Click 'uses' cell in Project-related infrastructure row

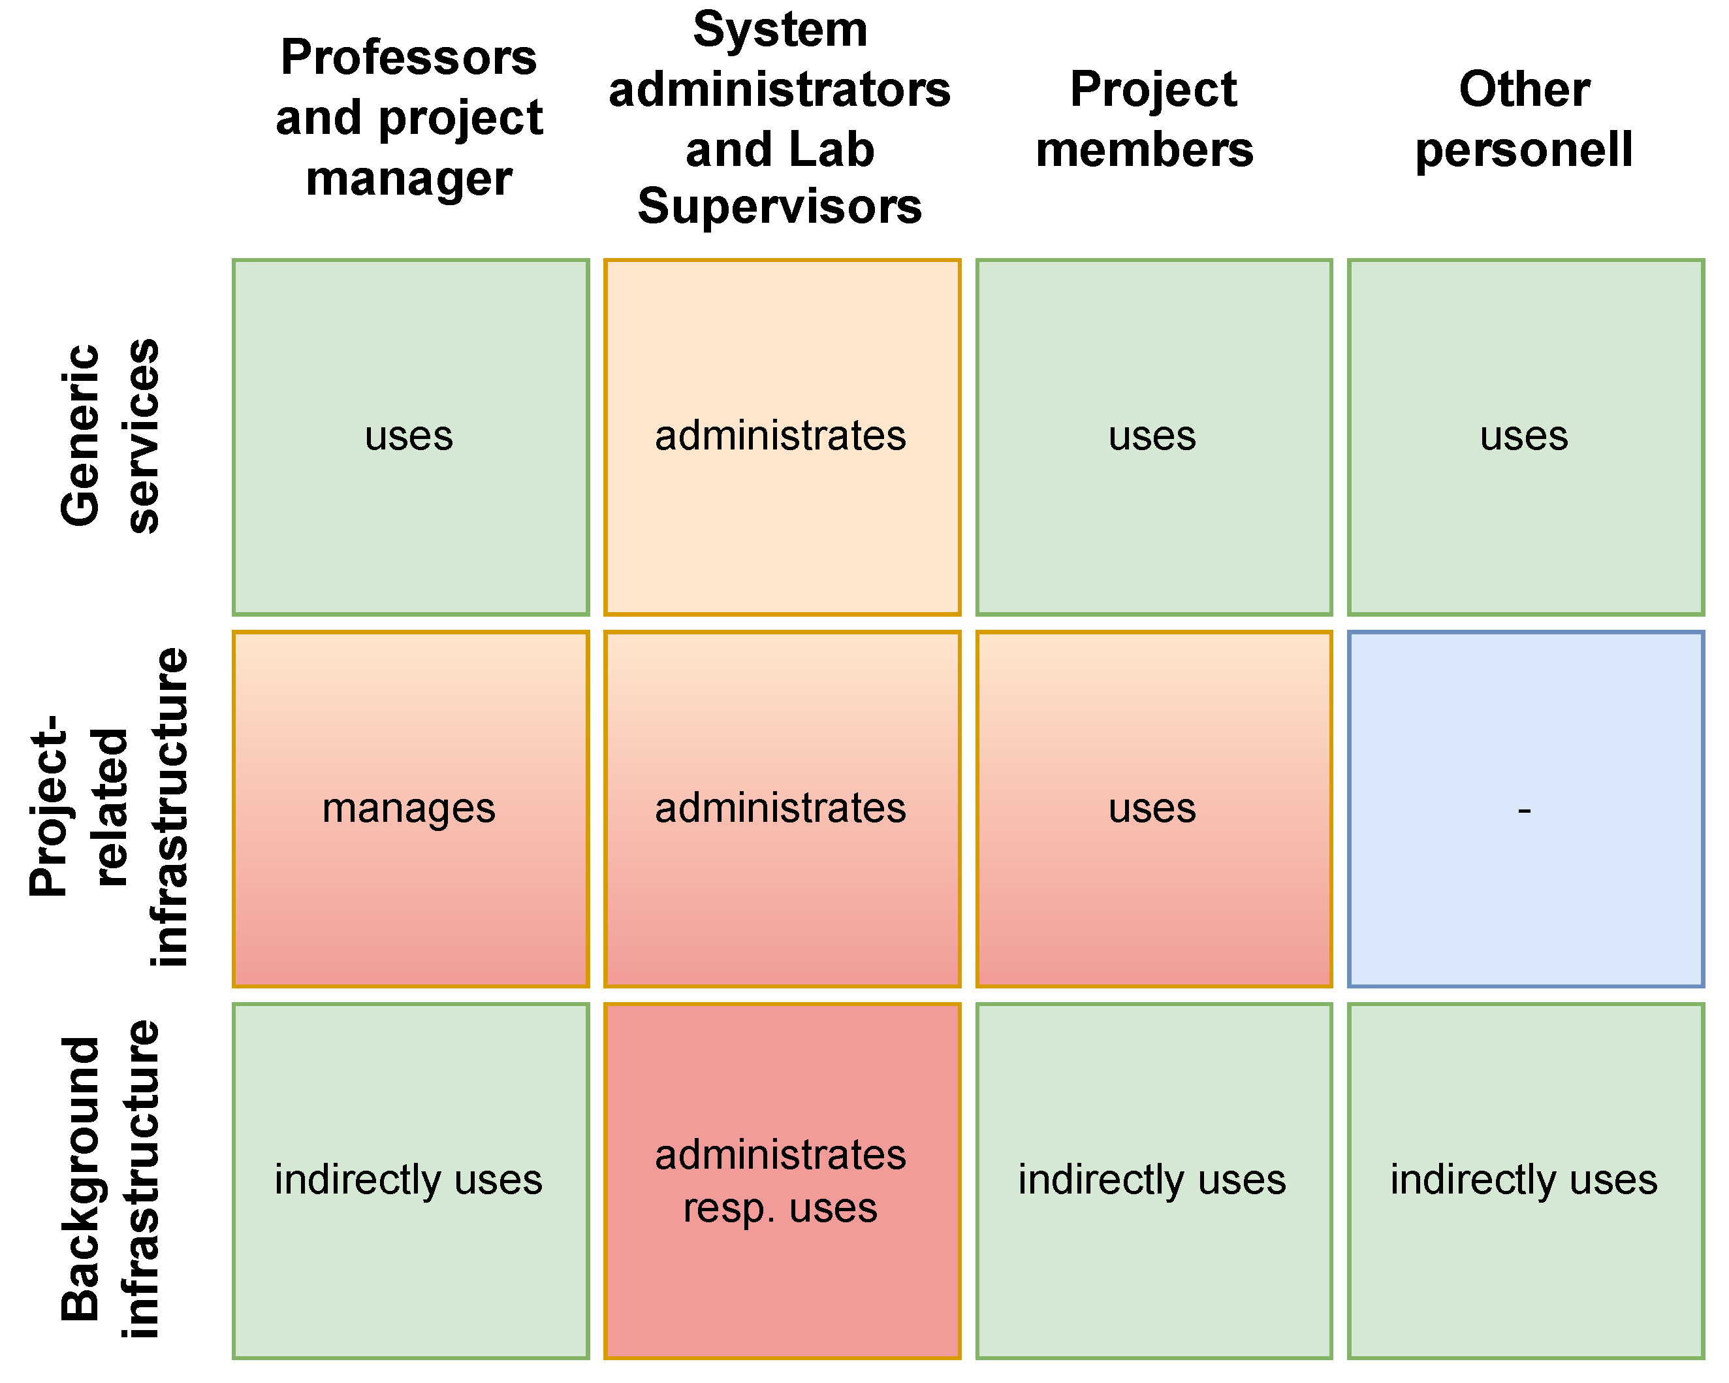pyautogui.click(x=1153, y=809)
